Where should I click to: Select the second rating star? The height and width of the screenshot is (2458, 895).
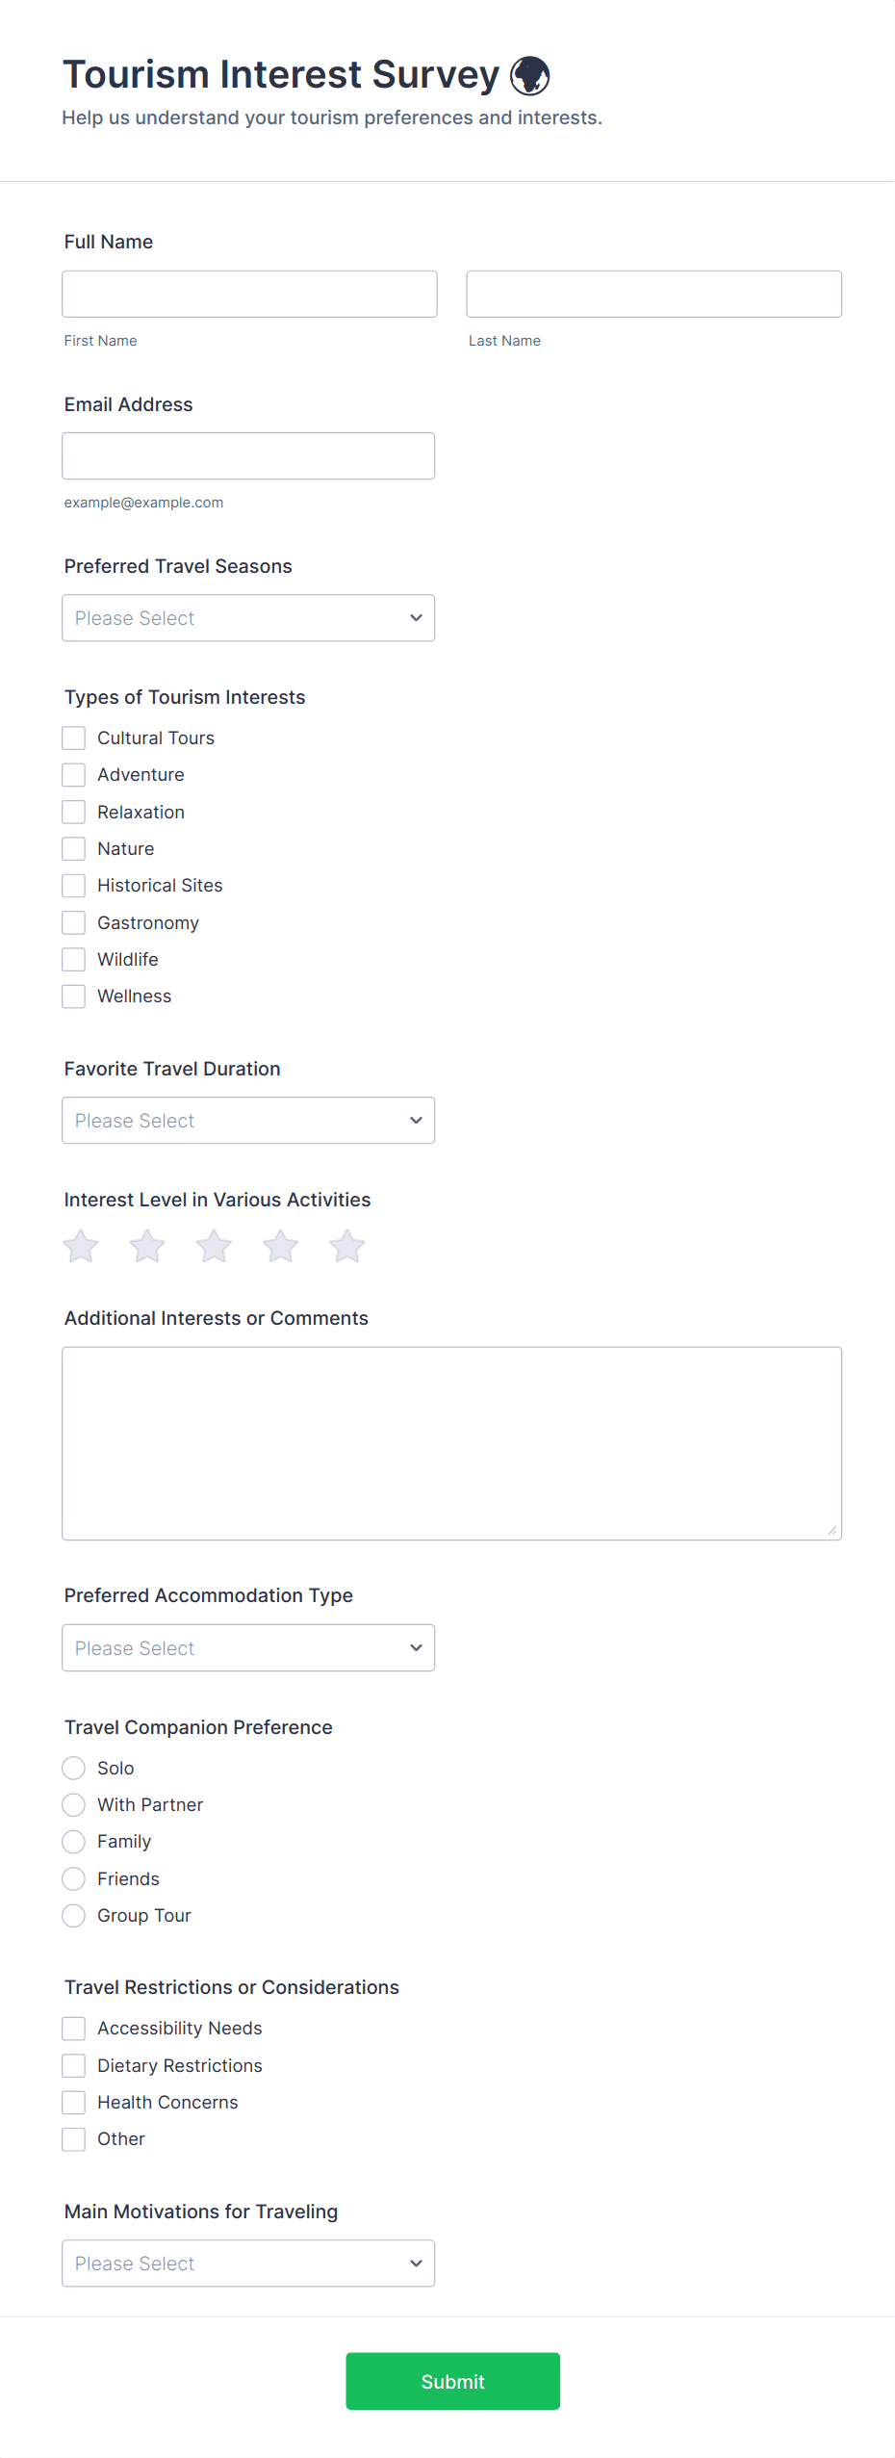click(147, 1246)
